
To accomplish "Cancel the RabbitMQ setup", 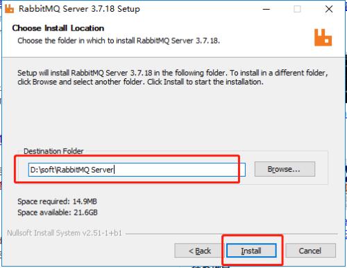I will coord(310,251).
